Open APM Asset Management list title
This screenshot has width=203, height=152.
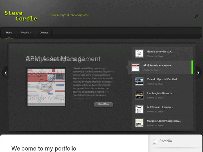coord(157,66)
